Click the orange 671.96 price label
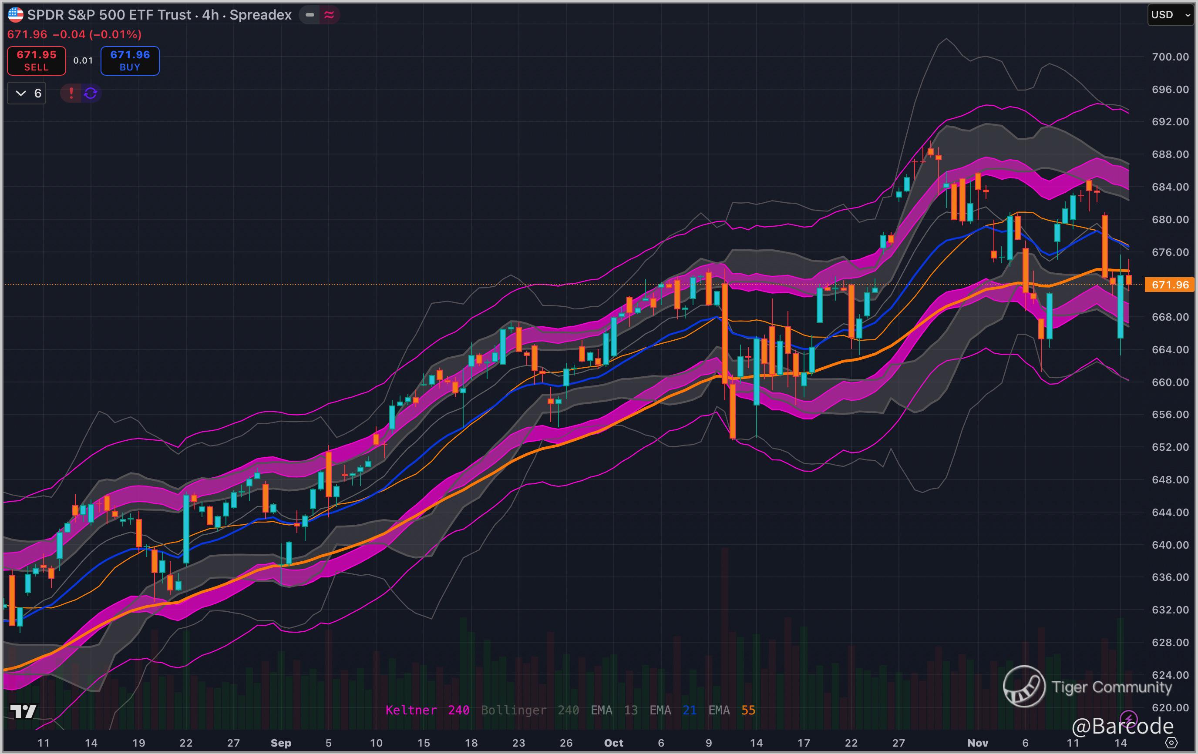Image resolution: width=1198 pixels, height=754 pixels. tap(1170, 285)
